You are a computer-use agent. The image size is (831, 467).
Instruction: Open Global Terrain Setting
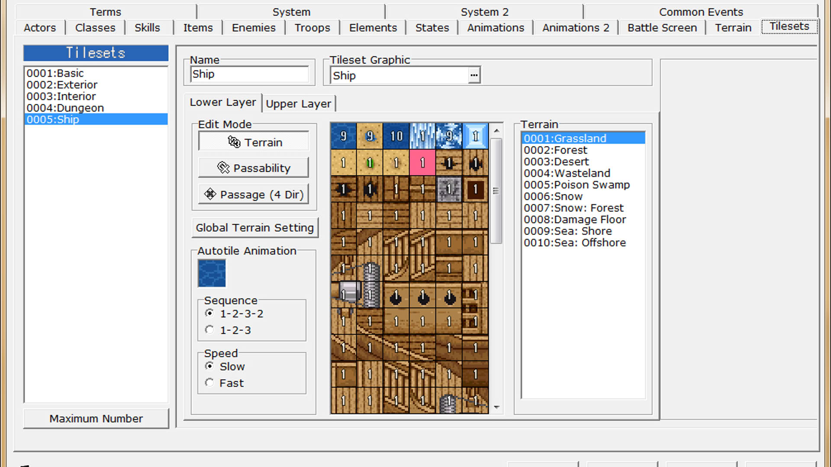click(255, 227)
